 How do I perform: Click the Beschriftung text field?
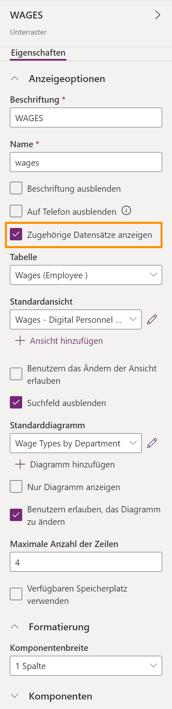(x=86, y=118)
